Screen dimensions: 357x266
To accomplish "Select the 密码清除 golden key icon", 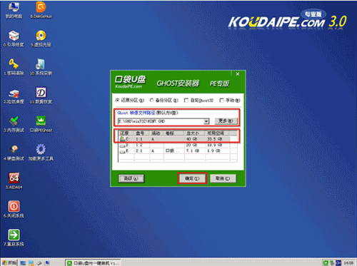I will pyautogui.click(x=14, y=64).
